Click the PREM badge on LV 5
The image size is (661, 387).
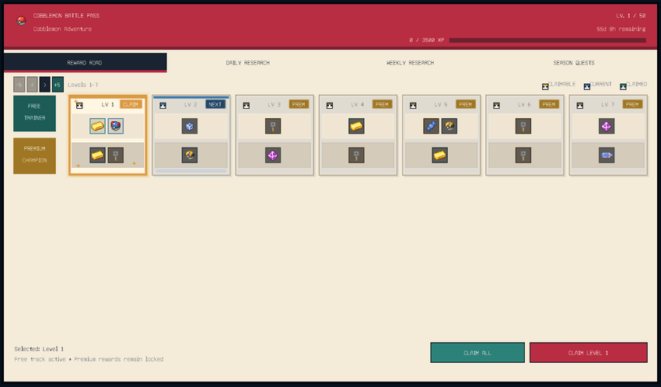pyautogui.click(x=465, y=104)
